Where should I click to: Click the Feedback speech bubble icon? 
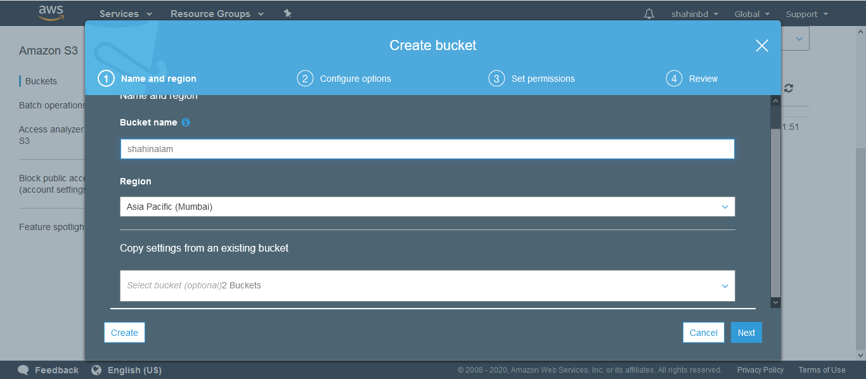pos(23,370)
